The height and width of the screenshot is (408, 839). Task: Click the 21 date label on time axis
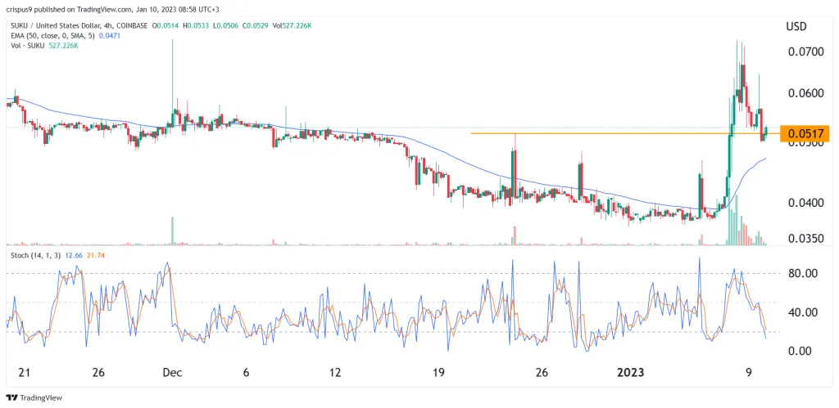tap(24, 372)
